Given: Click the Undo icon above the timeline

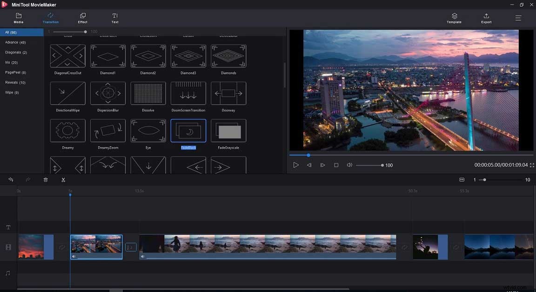Looking at the screenshot, I should [11, 180].
